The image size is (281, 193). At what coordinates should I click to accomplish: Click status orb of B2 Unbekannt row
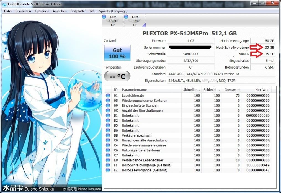point(108,120)
